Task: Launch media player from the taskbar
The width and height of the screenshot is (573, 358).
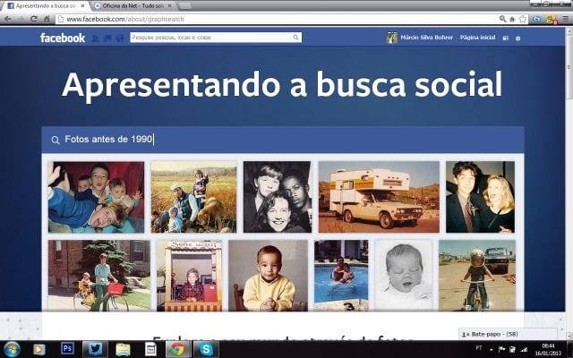Action: [39, 349]
